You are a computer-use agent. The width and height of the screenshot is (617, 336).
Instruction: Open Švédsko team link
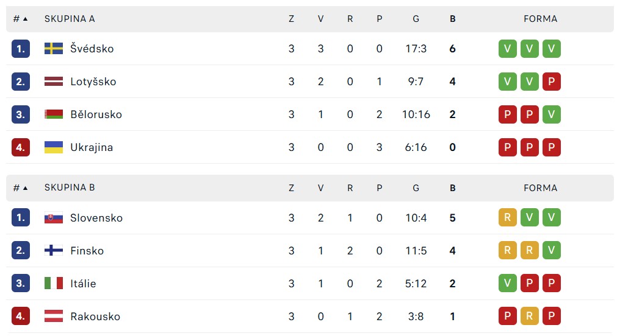click(x=92, y=49)
